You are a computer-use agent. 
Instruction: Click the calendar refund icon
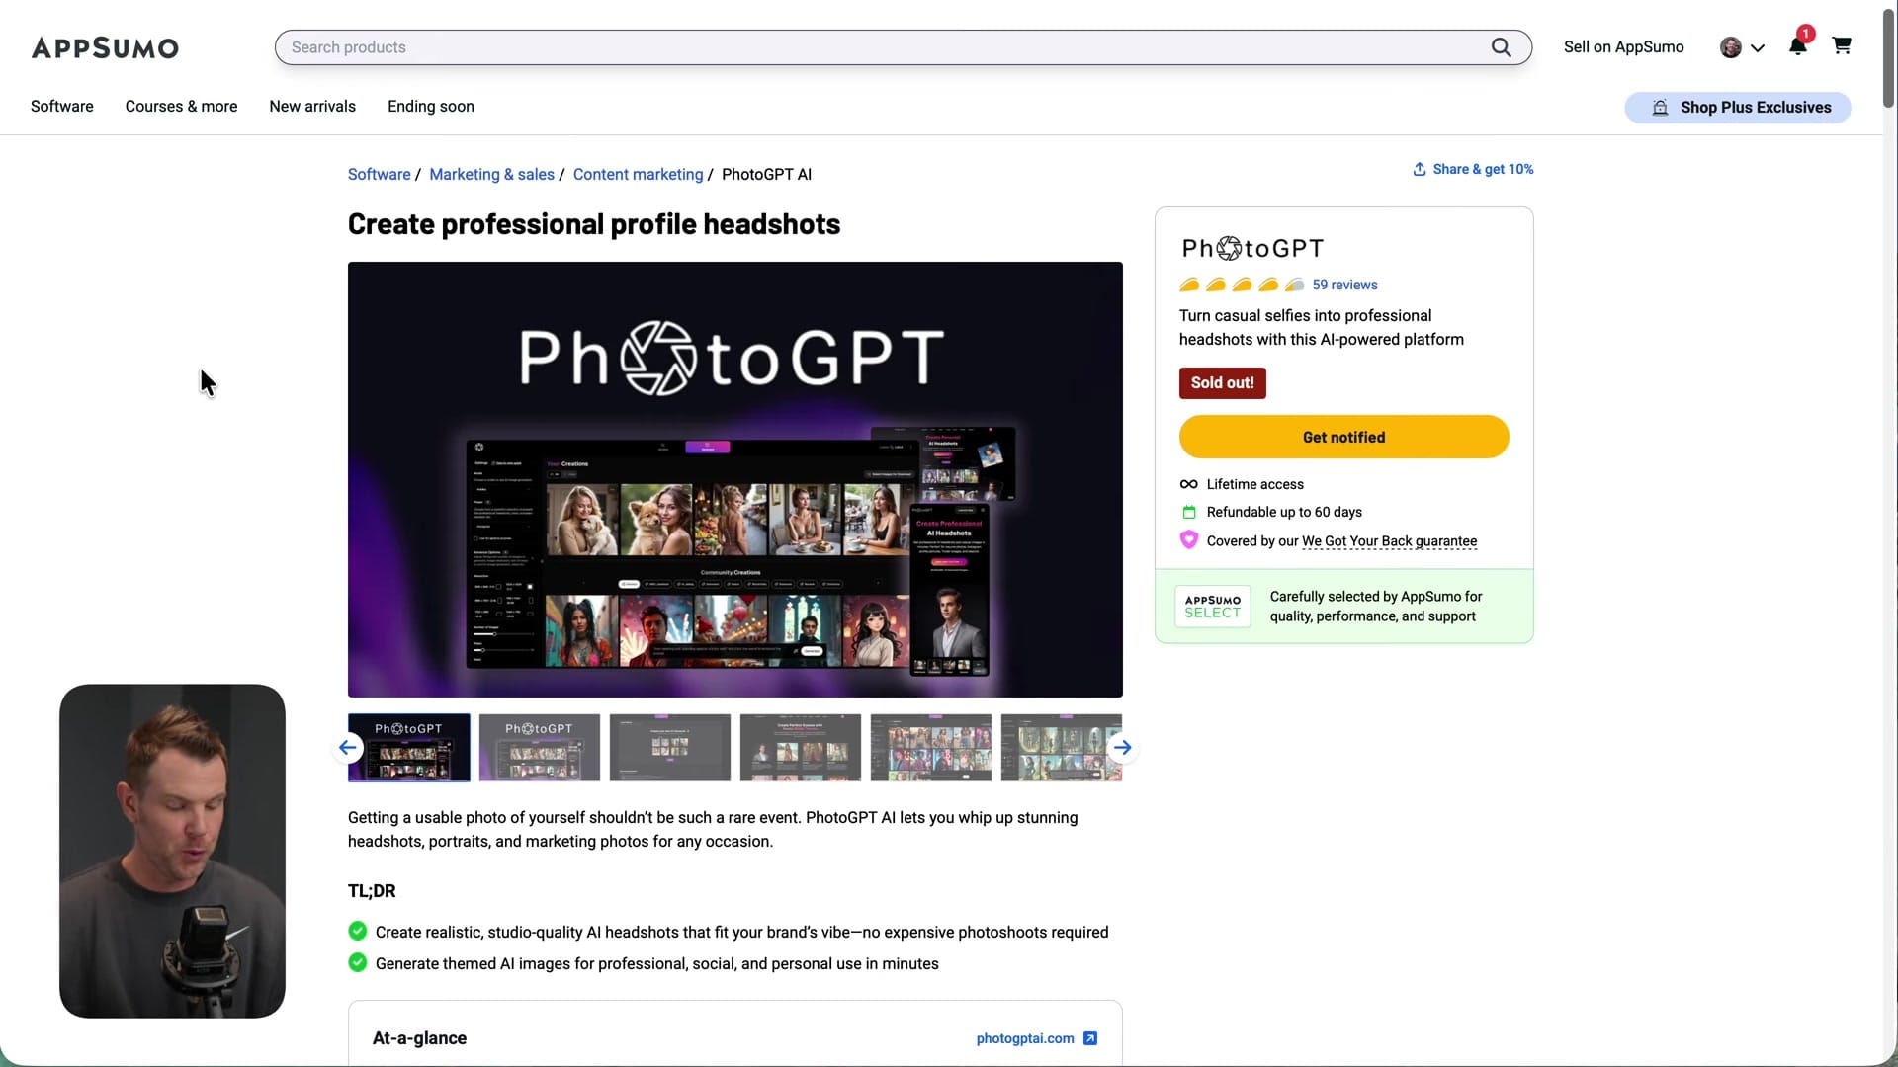coord(1189,512)
